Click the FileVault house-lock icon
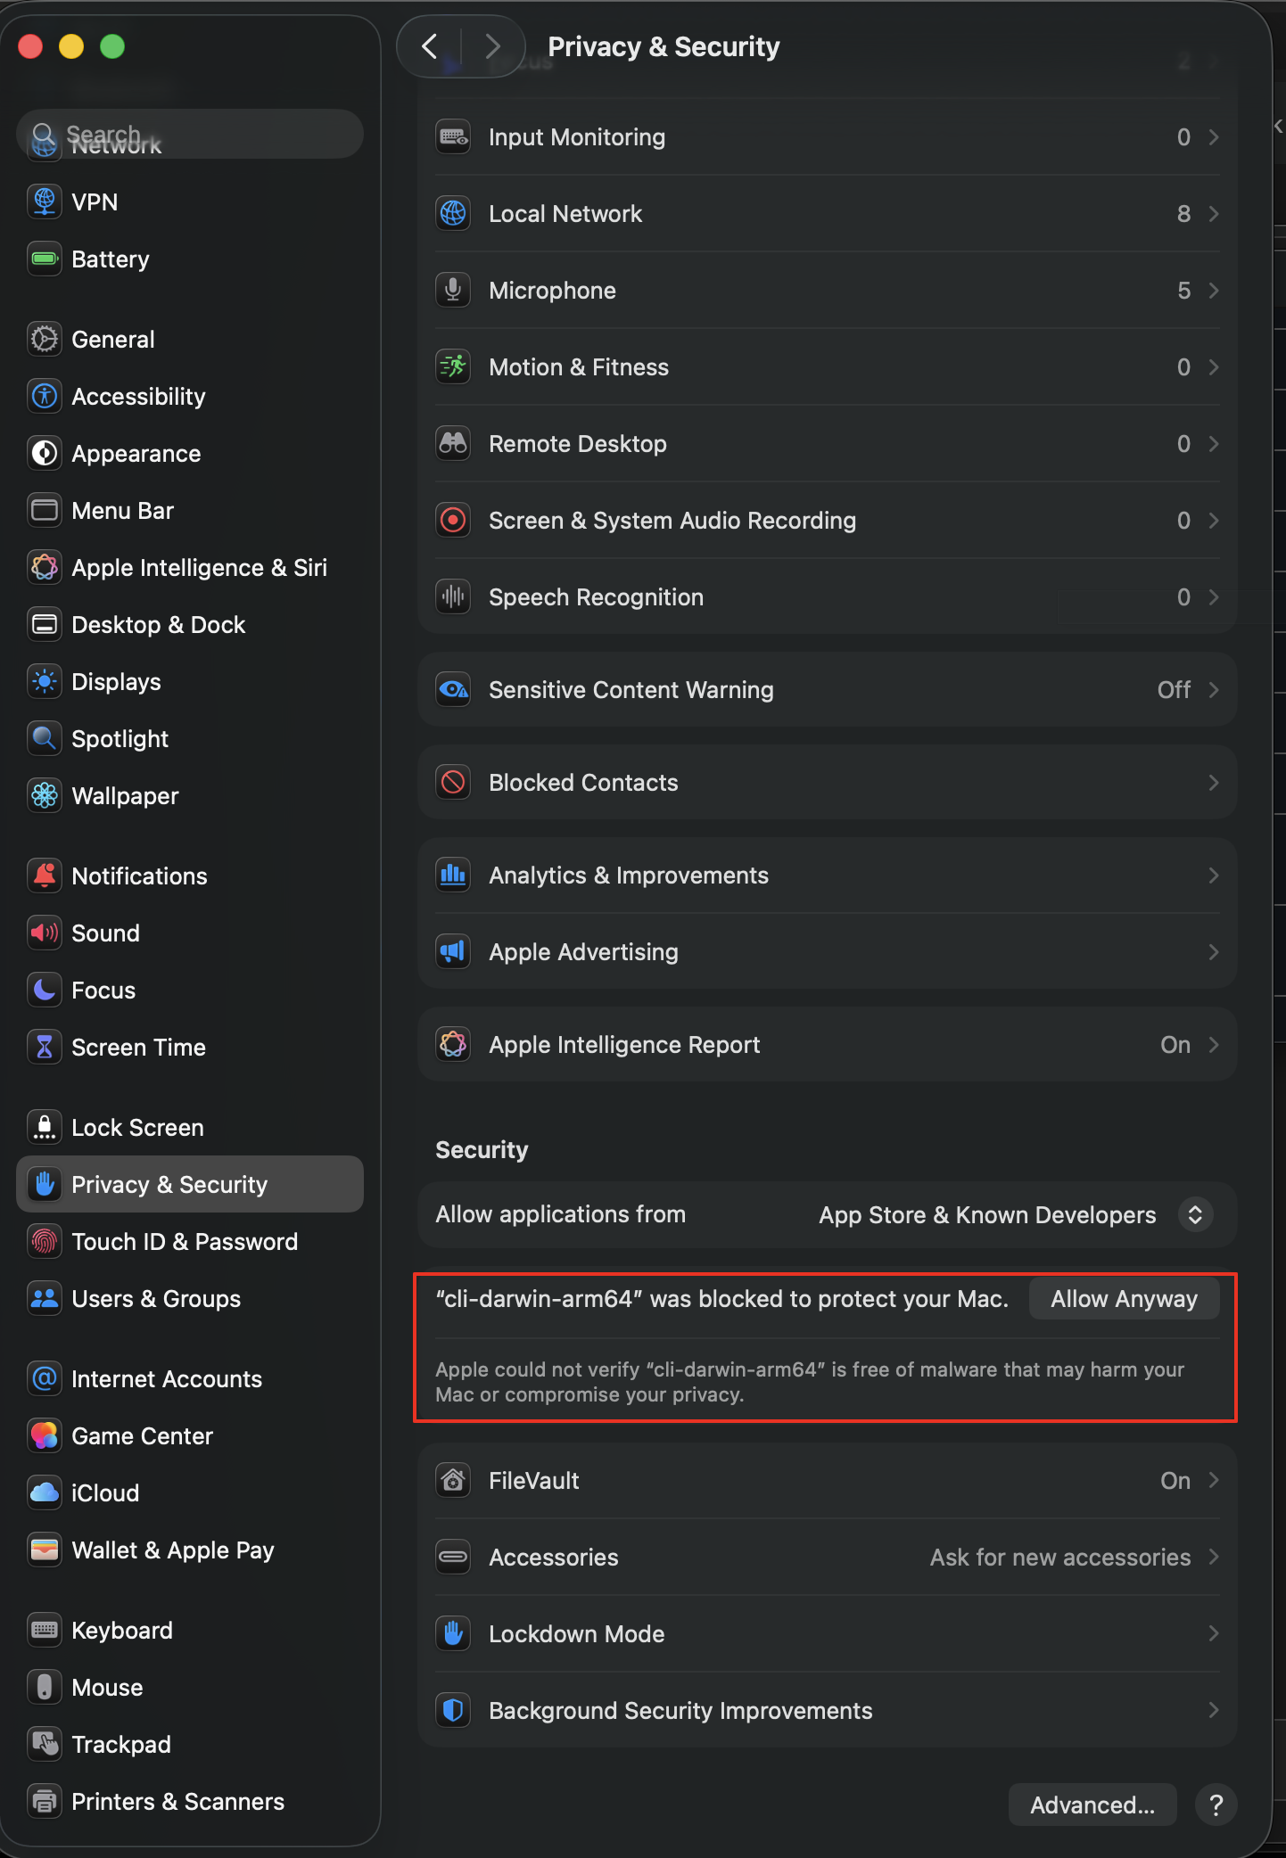The width and height of the screenshot is (1286, 1858). (453, 1481)
